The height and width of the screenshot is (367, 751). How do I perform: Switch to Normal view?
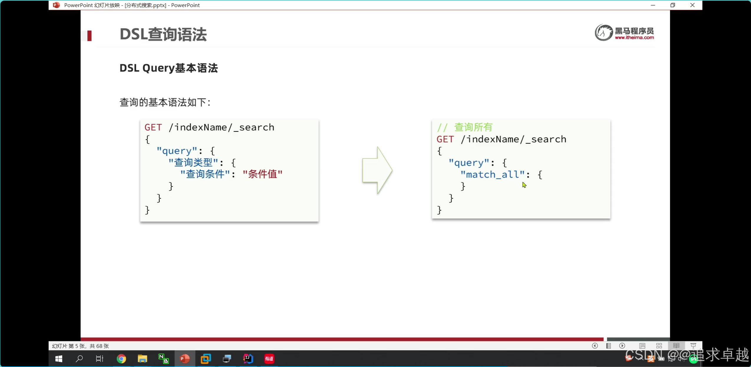click(x=642, y=346)
